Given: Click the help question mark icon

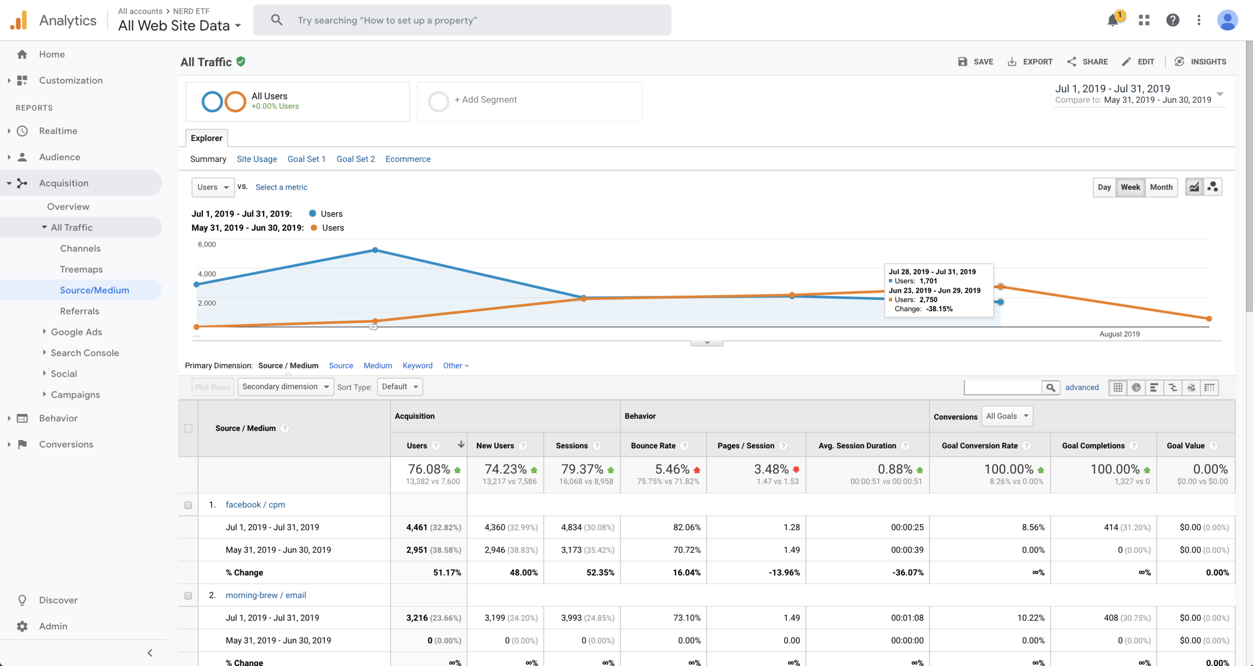Looking at the screenshot, I should (x=1172, y=20).
